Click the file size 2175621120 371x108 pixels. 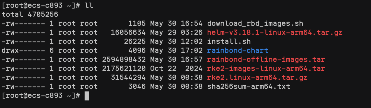(124, 69)
